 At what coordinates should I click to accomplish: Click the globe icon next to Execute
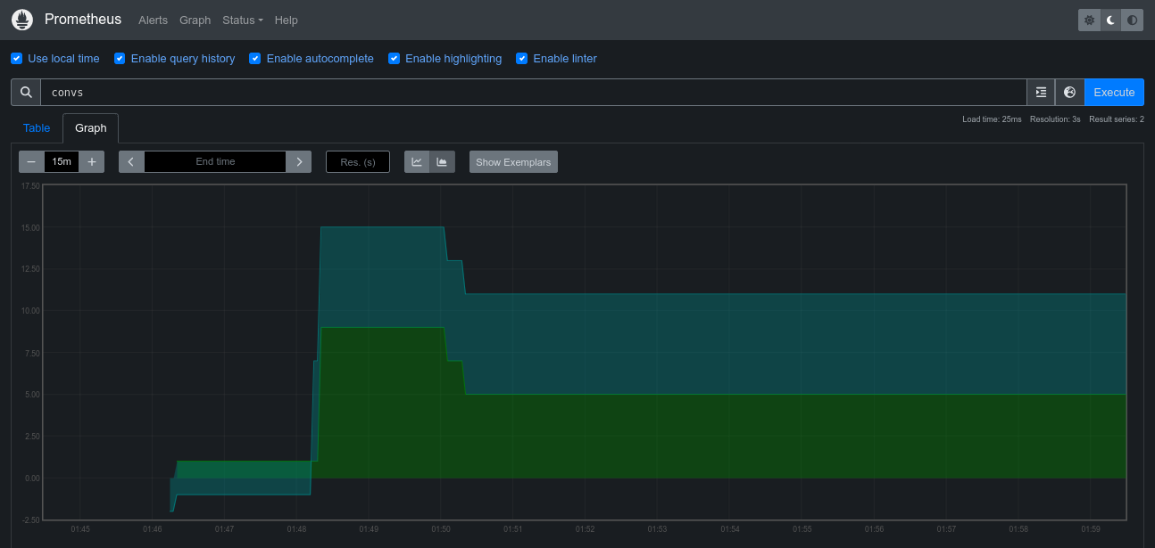click(x=1069, y=92)
